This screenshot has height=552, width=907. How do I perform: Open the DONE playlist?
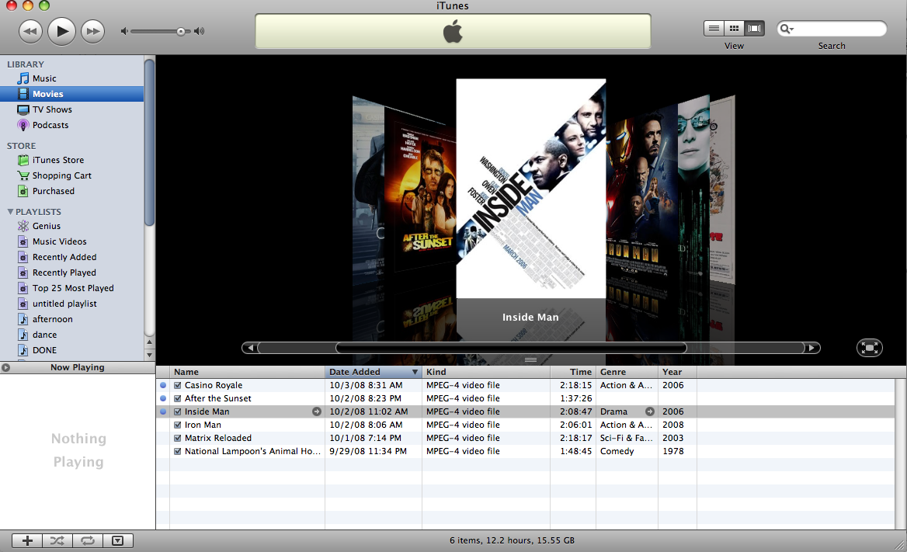point(44,351)
